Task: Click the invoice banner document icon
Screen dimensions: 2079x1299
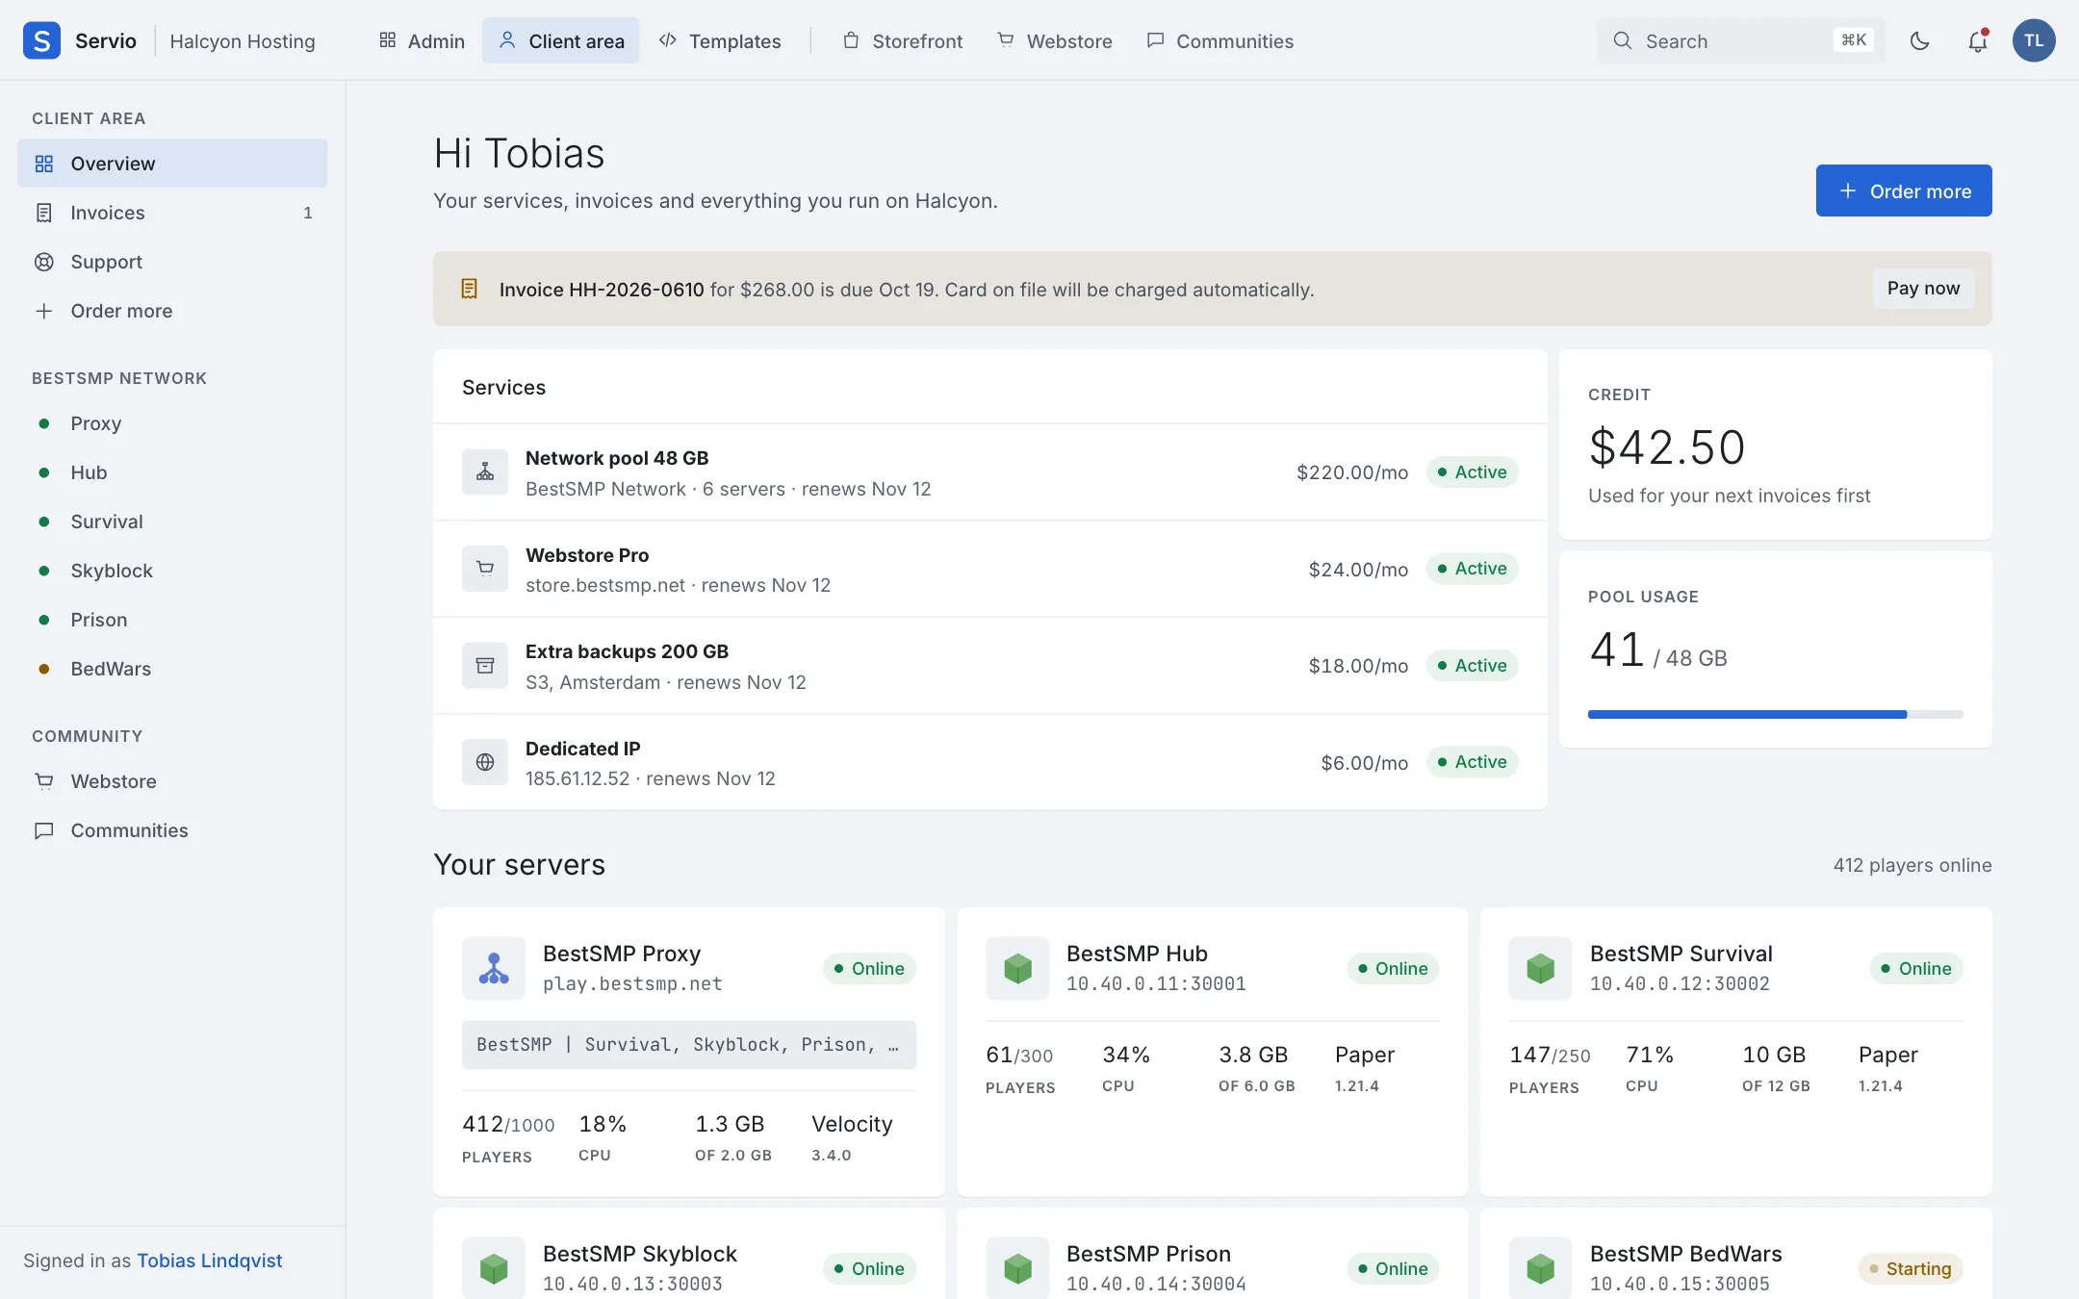Action: (x=470, y=289)
